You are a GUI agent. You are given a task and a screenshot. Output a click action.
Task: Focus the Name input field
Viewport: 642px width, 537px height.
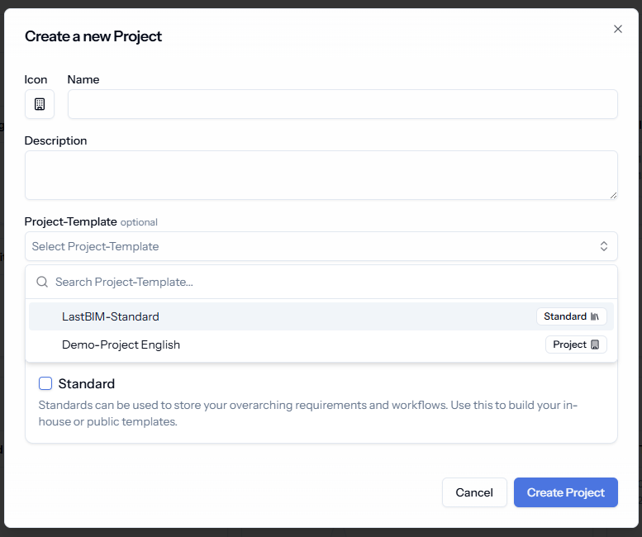pos(343,104)
